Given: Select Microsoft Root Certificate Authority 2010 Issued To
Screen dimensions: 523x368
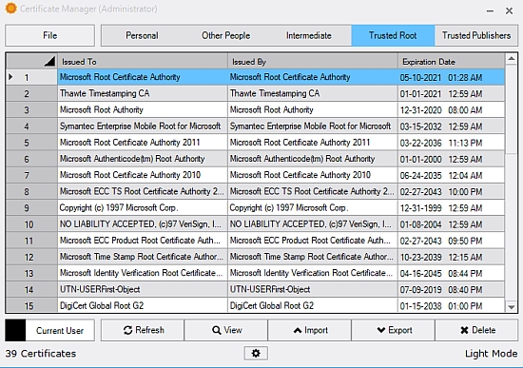Looking at the screenshot, I should coord(143,175).
